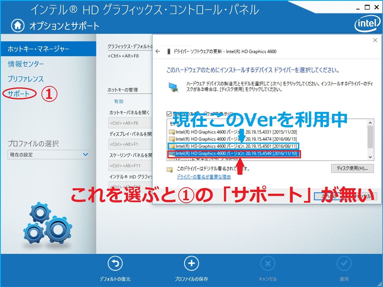This screenshot has width=383, height=287.
Task: Click the Apply (適用) checkmark icon
Action: 344,263
